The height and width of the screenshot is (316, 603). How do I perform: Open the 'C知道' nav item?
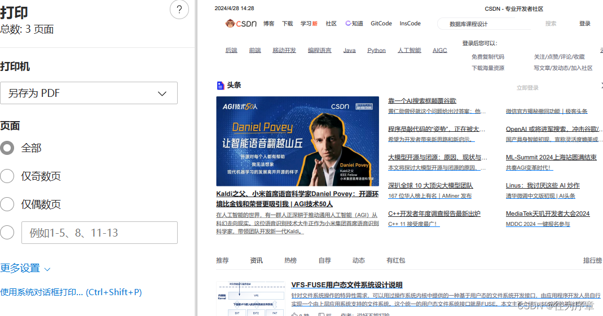[354, 24]
